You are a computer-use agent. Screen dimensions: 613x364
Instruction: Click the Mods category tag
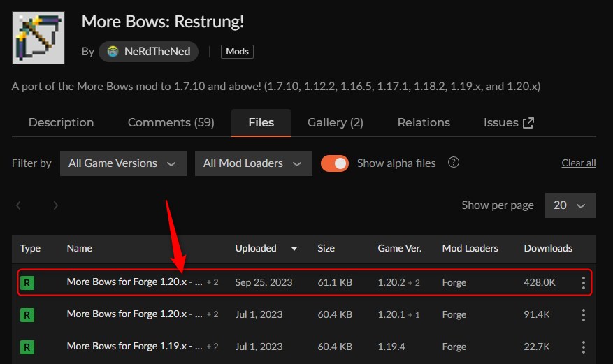(x=237, y=52)
